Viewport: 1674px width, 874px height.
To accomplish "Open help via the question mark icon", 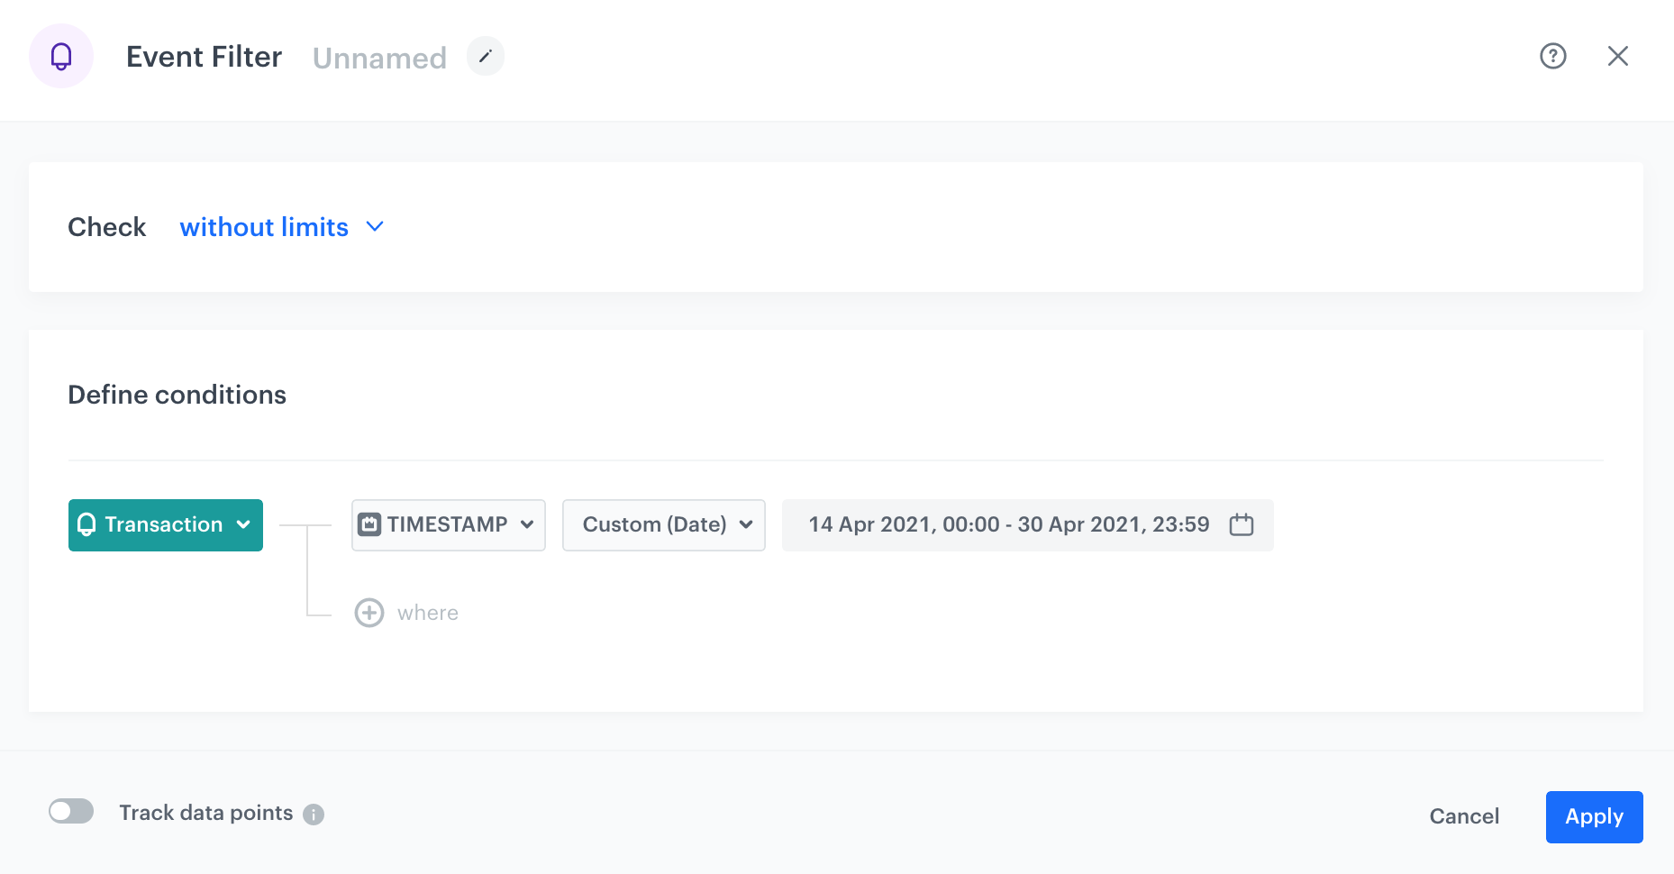I will (1552, 56).
